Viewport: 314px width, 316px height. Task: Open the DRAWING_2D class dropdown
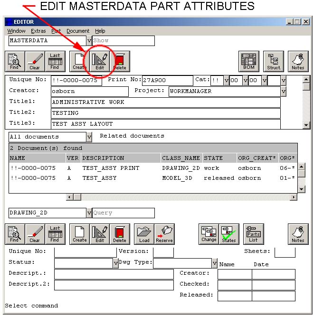point(89,213)
